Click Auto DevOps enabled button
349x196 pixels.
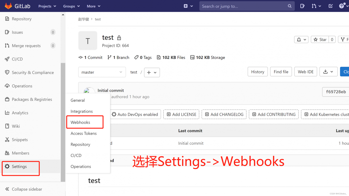pyautogui.click(x=135, y=114)
